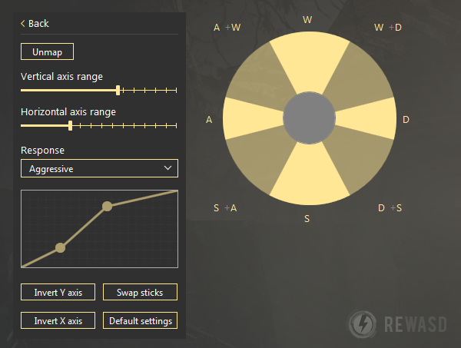Click the 'W +D' label text
Viewport: 461px width, 348px height.
point(388,28)
